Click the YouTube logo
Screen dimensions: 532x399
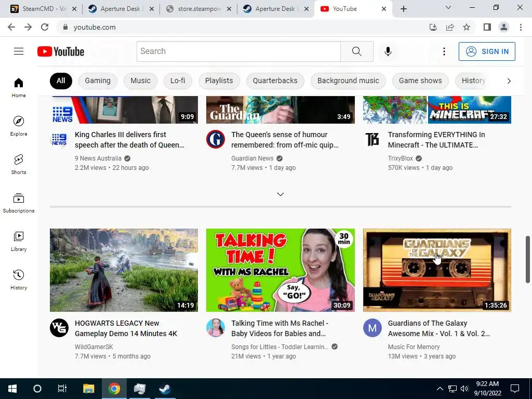pos(61,51)
